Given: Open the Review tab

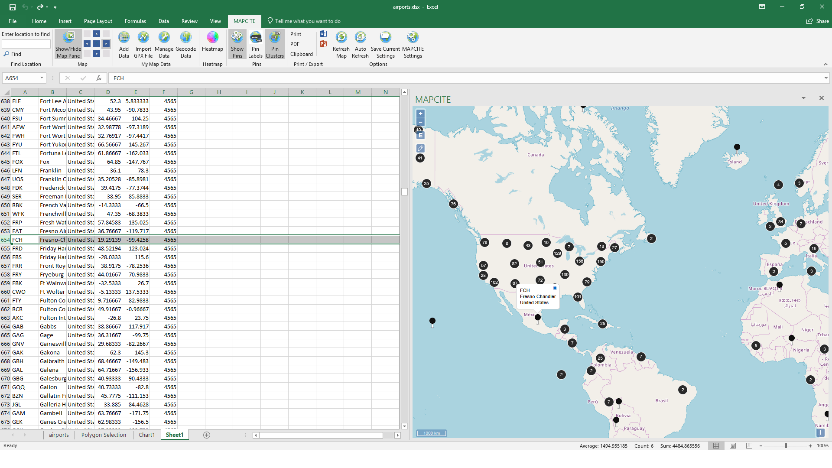Looking at the screenshot, I should [189, 21].
